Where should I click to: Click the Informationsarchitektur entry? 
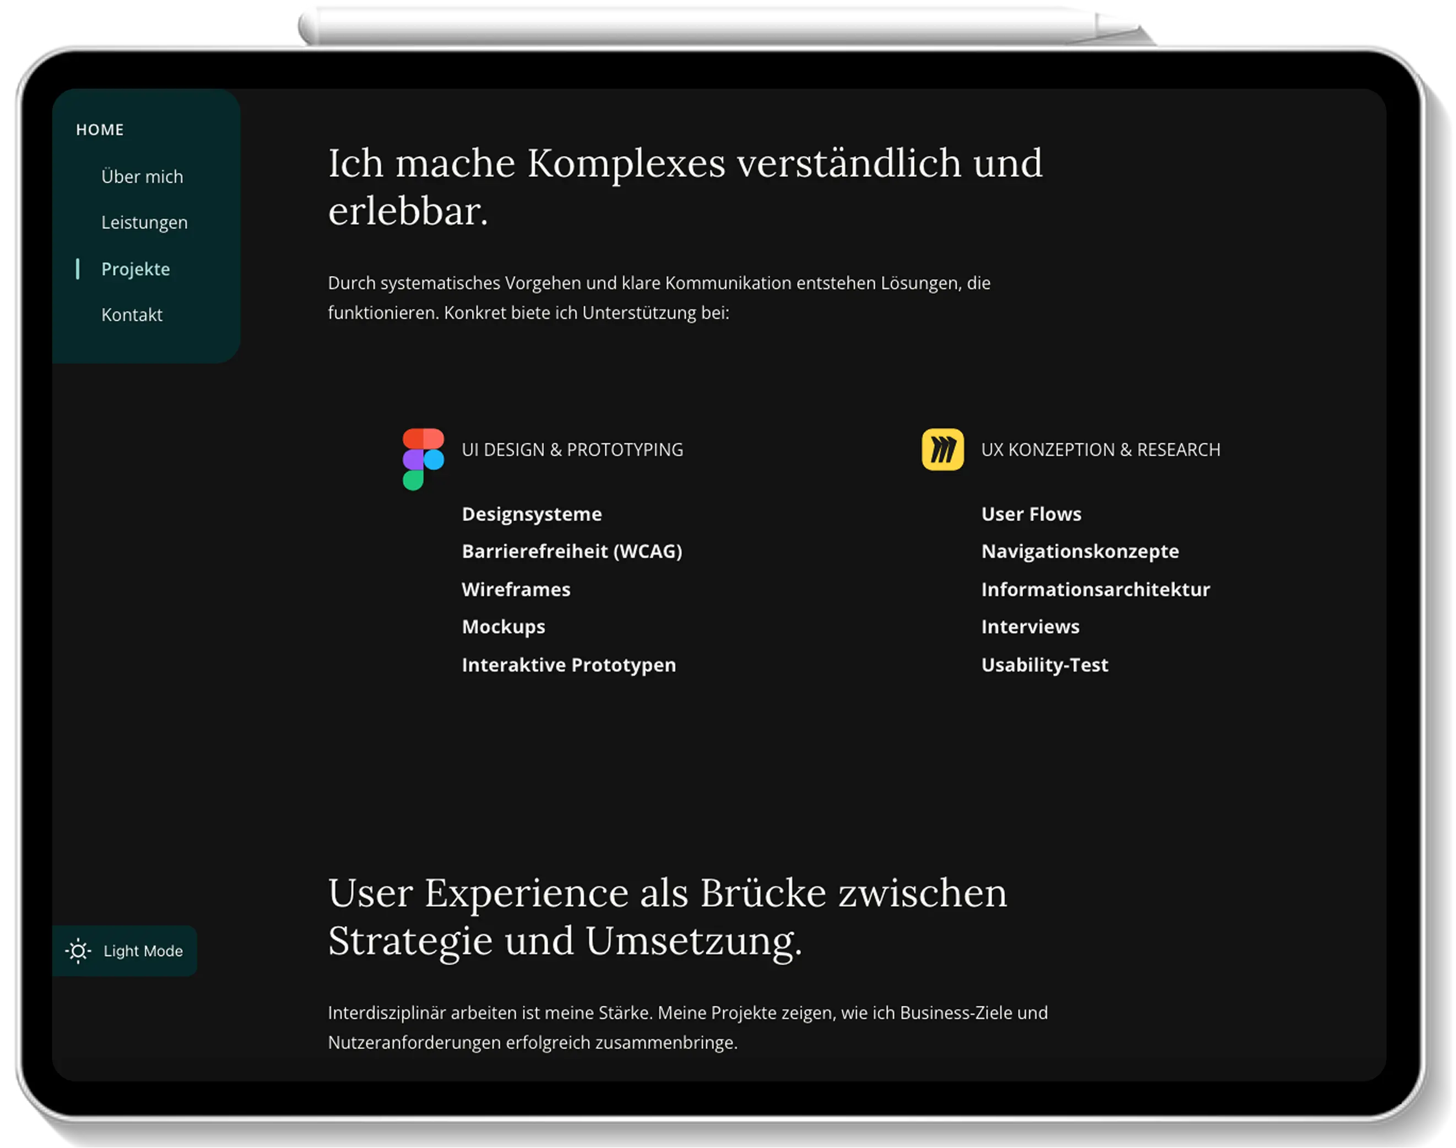click(x=1096, y=589)
